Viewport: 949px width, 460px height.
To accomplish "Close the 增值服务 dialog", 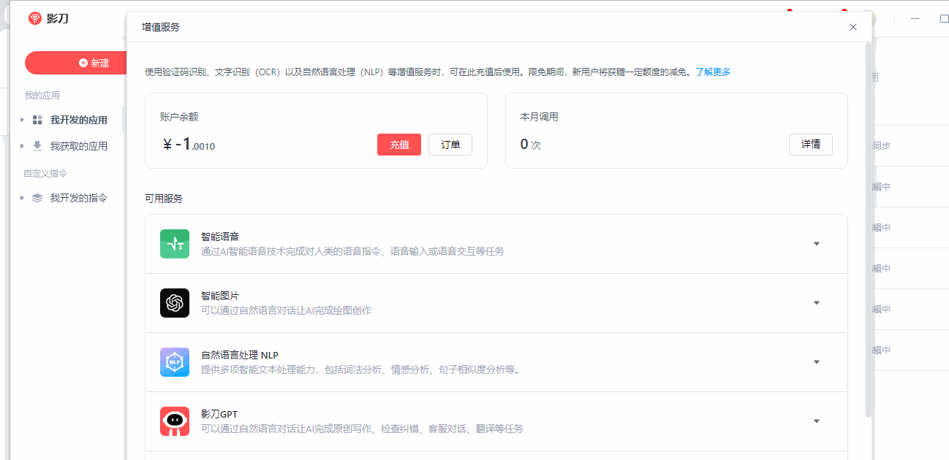I will 852,27.
